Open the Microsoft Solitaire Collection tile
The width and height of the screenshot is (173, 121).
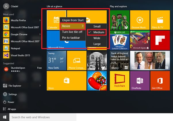click(x=120, y=40)
